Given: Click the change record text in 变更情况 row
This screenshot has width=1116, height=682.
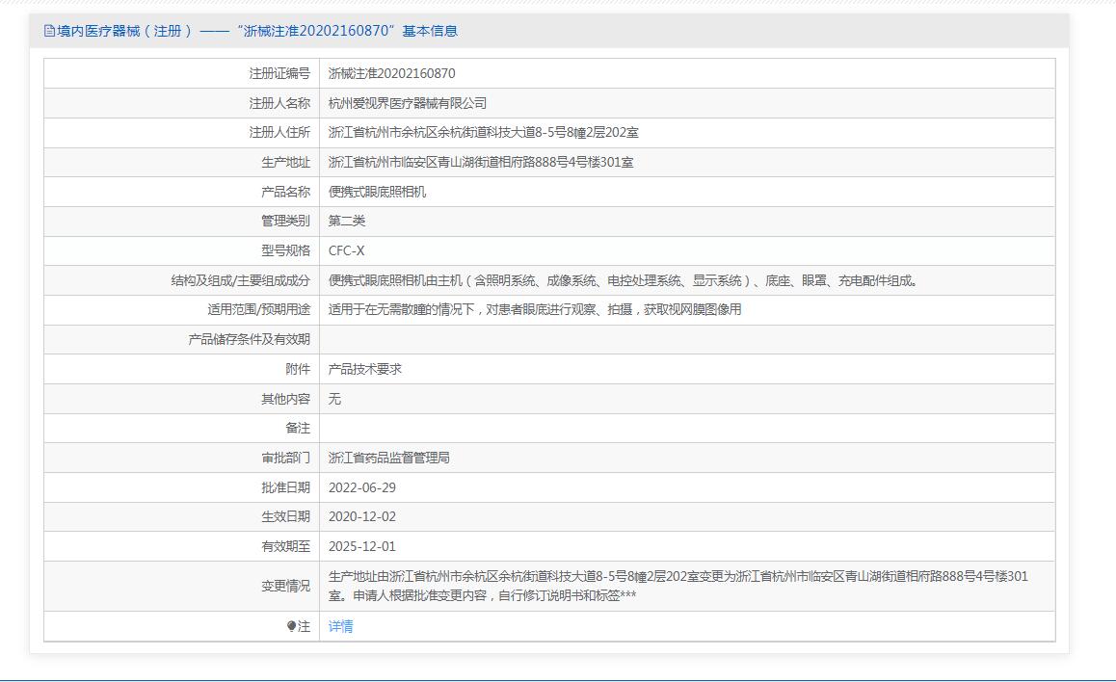Looking at the screenshot, I should point(678,586).
